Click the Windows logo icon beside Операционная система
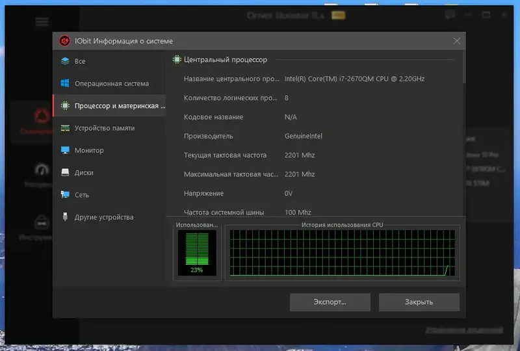This screenshot has width=520, height=351. click(65, 83)
